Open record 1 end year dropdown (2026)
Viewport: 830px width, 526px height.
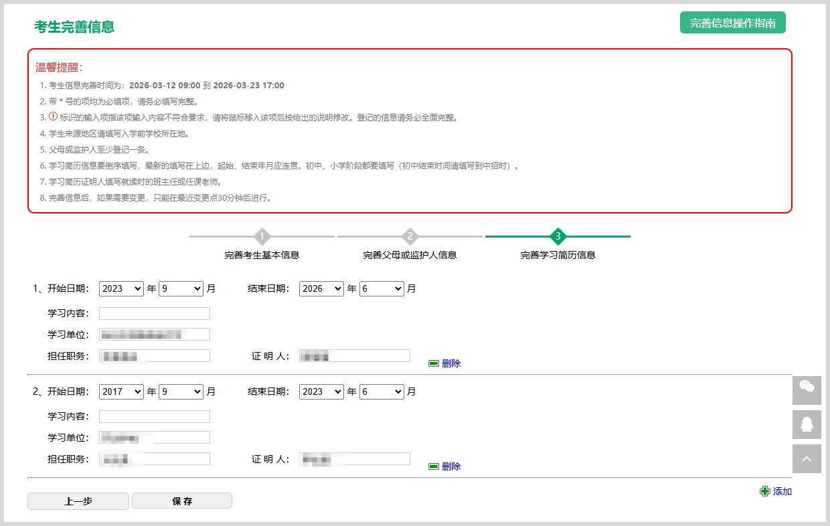click(x=321, y=288)
